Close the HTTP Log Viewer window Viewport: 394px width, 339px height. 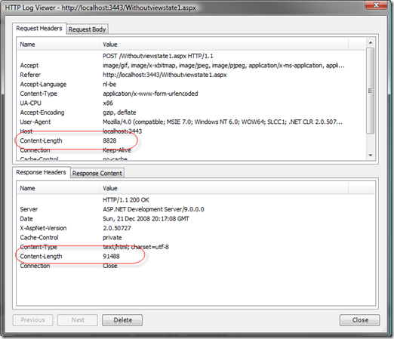point(376,5)
